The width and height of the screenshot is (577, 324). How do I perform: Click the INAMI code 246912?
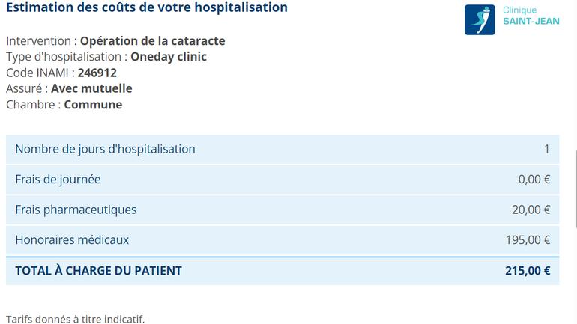tap(97, 73)
